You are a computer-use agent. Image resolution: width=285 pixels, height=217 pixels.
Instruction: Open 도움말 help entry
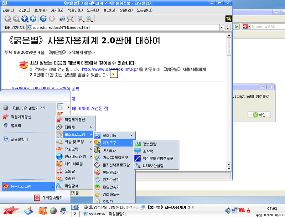pos(75,171)
